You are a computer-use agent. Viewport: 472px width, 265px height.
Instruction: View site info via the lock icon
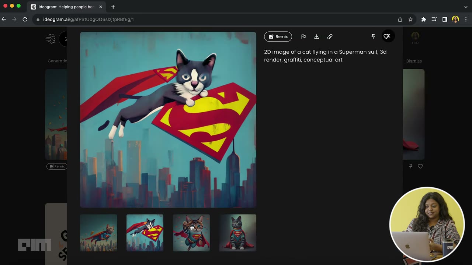click(x=38, y=20)
